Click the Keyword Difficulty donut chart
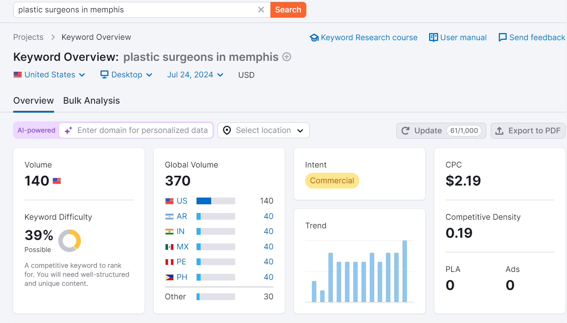Screen dimensions: 567x323 pos(70,241)
